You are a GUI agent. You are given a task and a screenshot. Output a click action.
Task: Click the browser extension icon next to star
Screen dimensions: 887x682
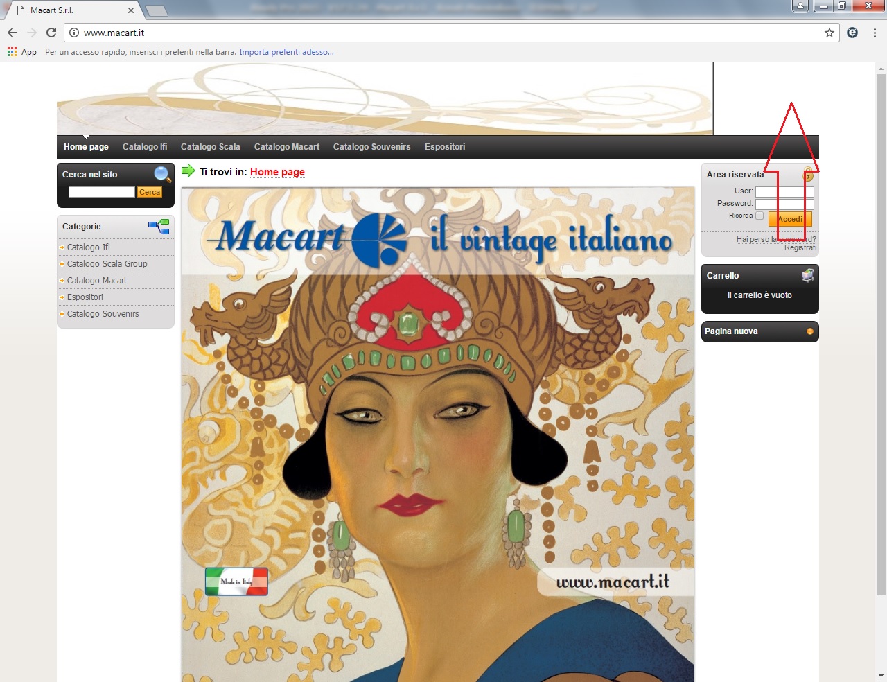pos(852,33)
